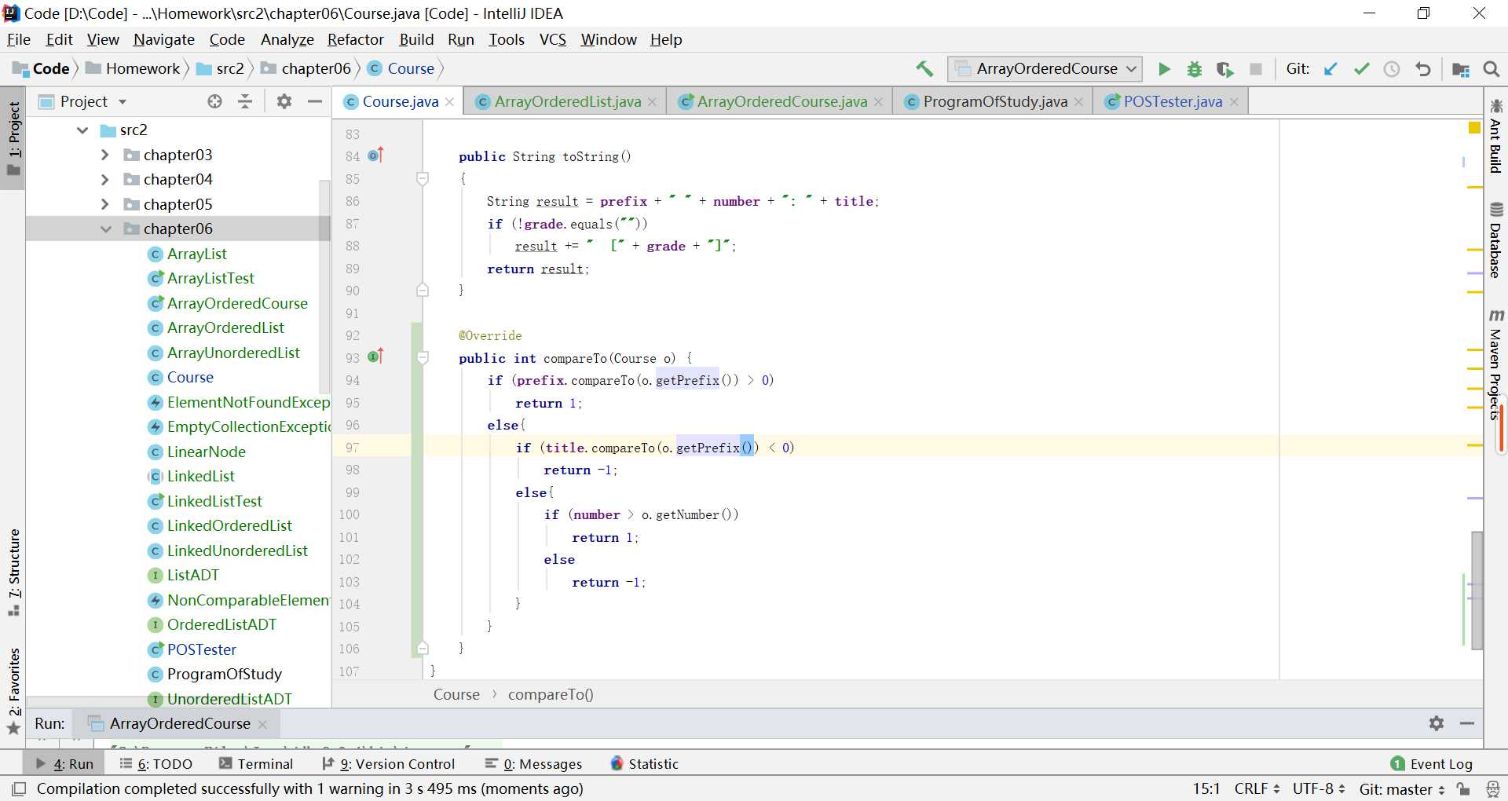Image resolution: width=1508 pixels, height=801 pixels.
Task: Open Run panel settings gear
Action: point(1437,723)
